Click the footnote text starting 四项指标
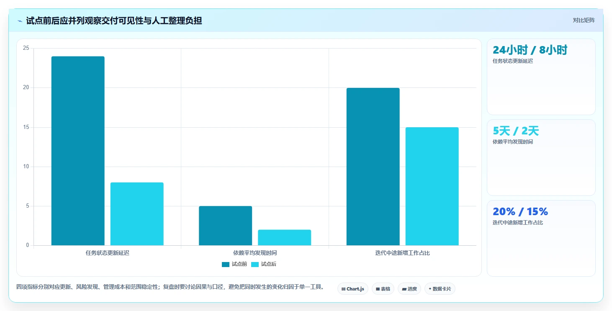612x311 pixels. 170,287
